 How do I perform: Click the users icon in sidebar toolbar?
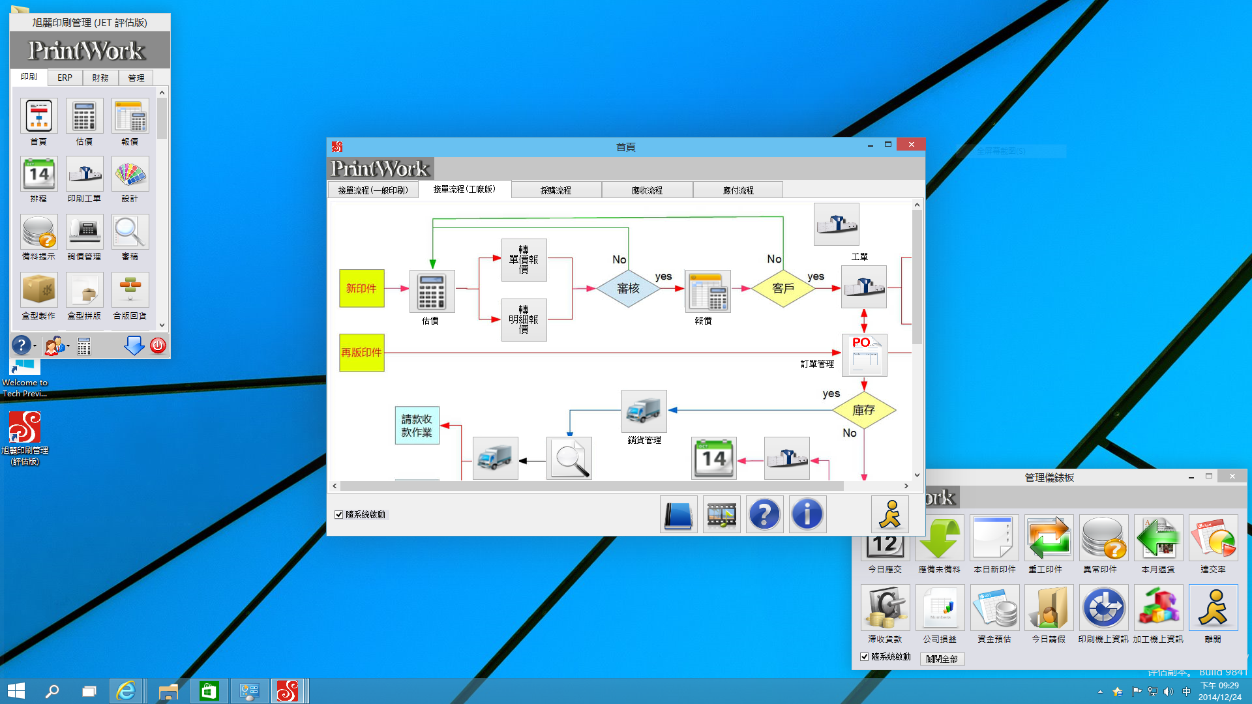click(54, 345)
